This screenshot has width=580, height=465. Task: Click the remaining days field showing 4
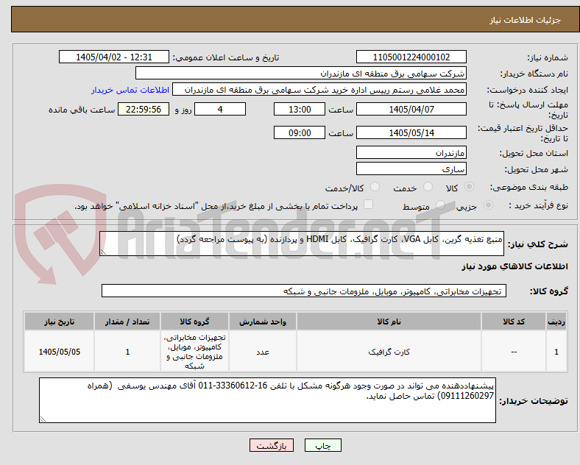220,110
